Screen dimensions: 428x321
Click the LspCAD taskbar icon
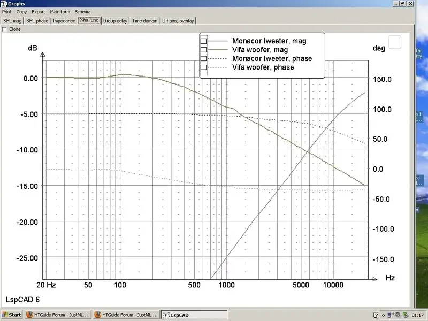point(166,315)
